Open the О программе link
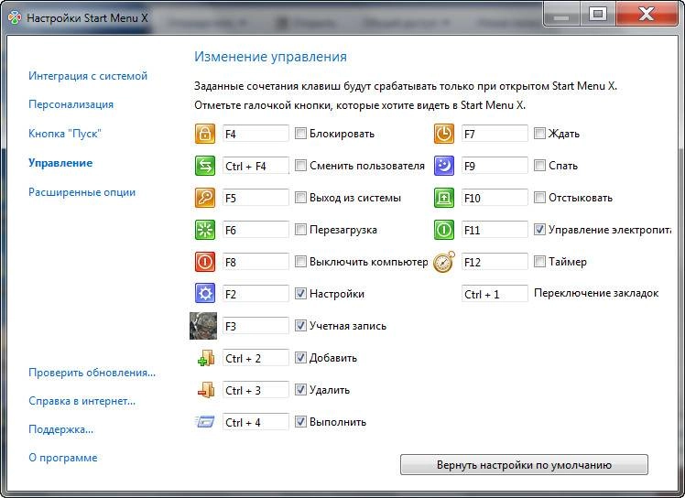685x498 pixels. [x=63, y=458]
